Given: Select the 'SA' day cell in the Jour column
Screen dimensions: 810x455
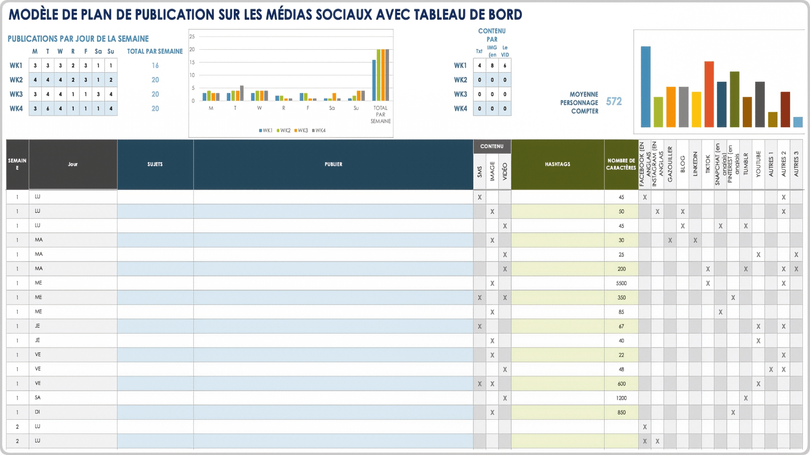Looking at the screenshot, I should click(x=73, y=398).
